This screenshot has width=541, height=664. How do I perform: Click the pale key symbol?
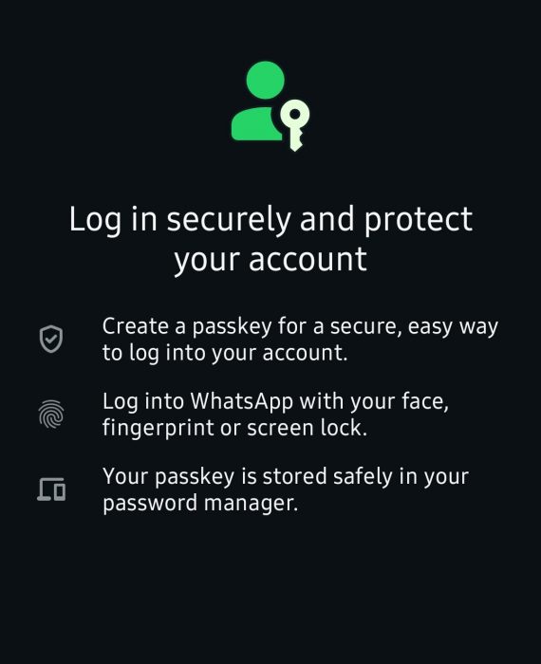coord(295,125)
